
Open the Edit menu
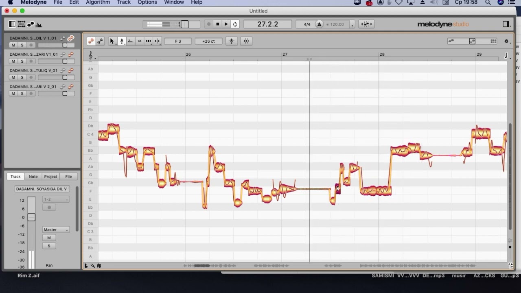click(x=74, y=2)
